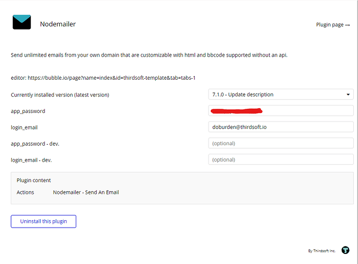Click the Plugin page arrow
This screenshot has width=358, height=264.
(347, 25)
